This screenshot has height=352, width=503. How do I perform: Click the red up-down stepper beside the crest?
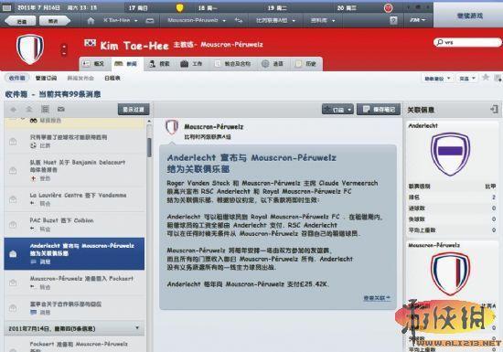[64, 50]
